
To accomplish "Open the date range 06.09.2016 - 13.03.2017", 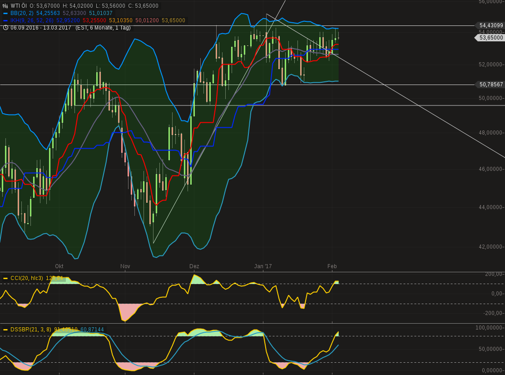I will point(41,28).
